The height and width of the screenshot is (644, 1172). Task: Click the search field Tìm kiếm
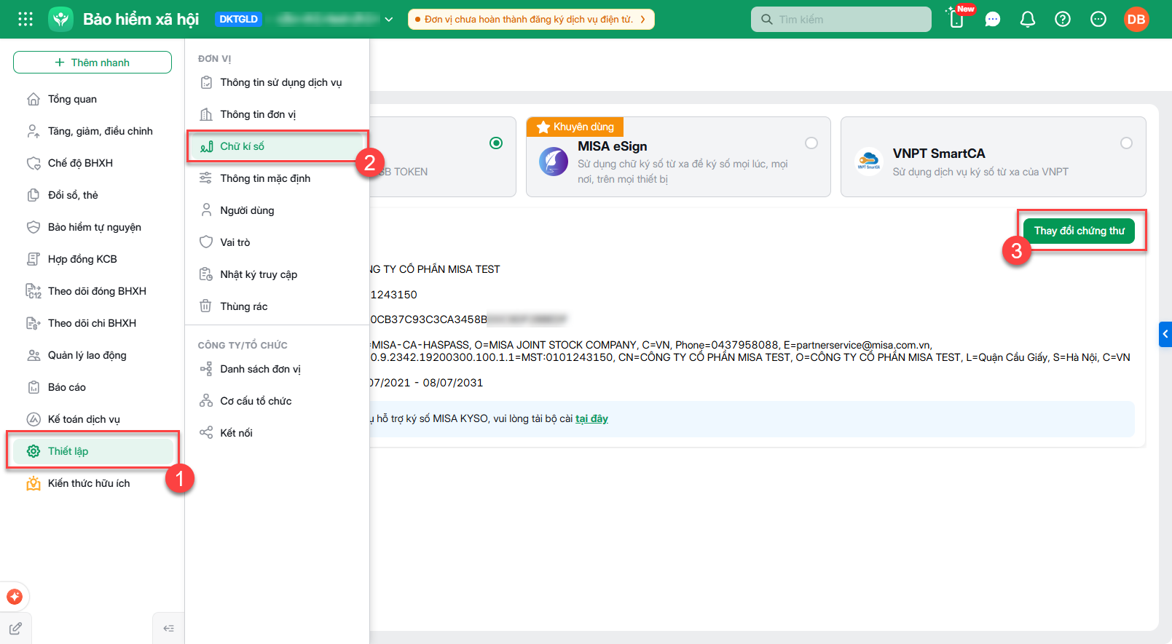point(841,20)
